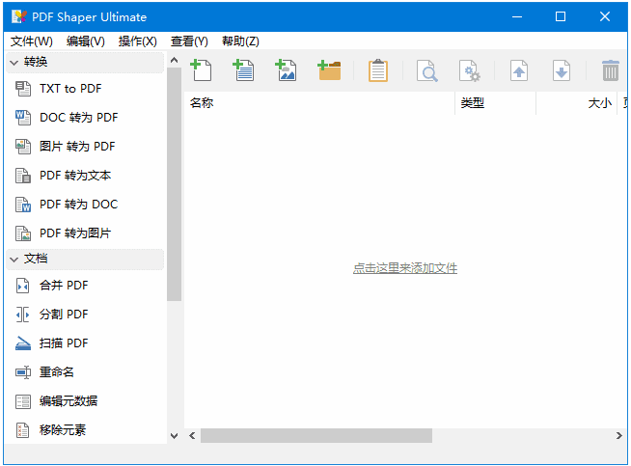Click the move up arrow icon

coord(519,70)
